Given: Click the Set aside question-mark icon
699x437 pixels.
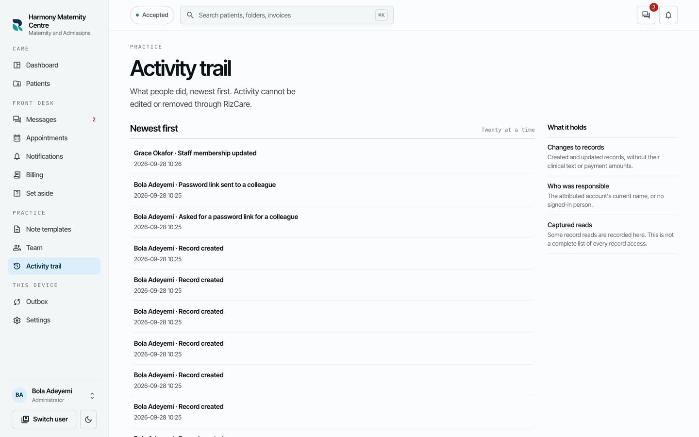Looking at the screenshot, I should click(17, 193).
